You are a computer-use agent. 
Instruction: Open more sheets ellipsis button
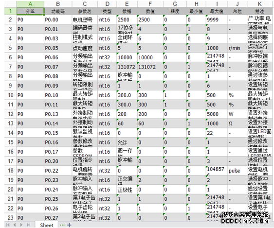pyautogui.click(x=62, y=225)
